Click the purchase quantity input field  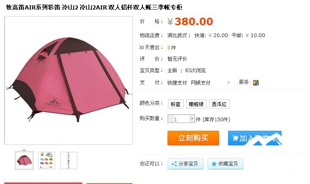pos(181,119)
